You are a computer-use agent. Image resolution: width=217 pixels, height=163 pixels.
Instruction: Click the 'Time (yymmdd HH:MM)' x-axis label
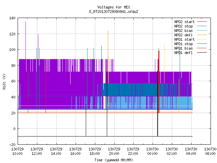[x=114, y=160]
